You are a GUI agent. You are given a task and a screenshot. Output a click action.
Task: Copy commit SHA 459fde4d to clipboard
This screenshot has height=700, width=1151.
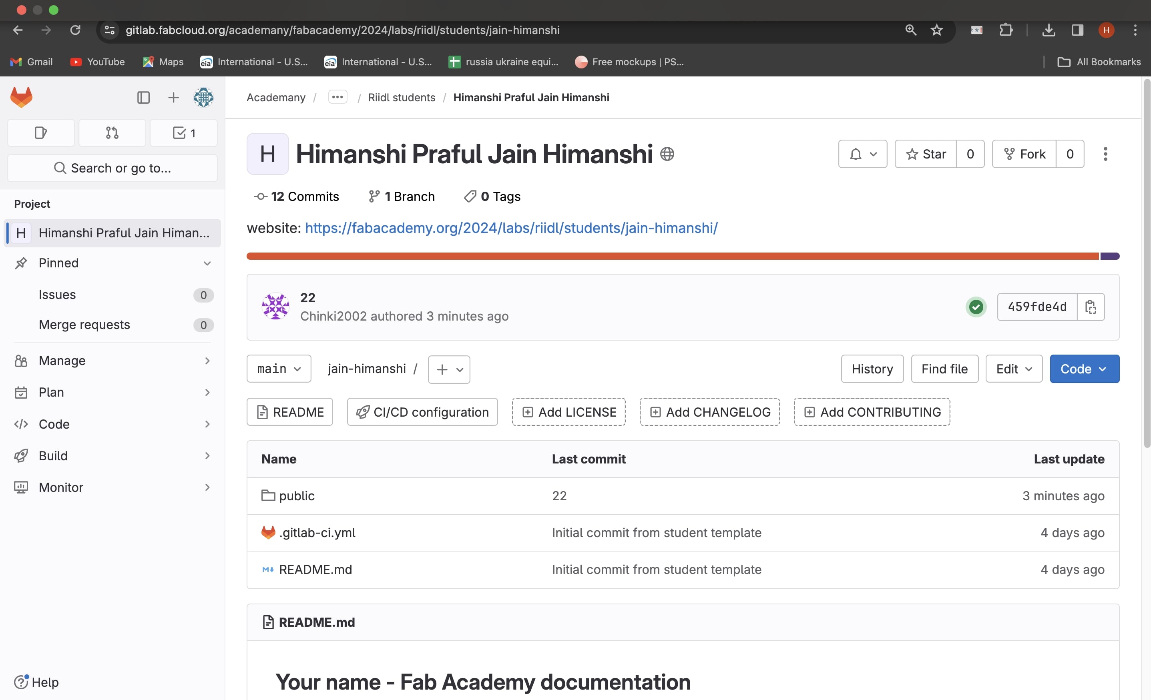point(1090,307)
